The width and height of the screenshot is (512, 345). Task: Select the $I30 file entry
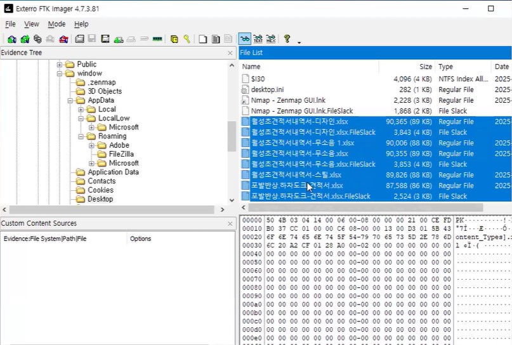(258, 79)
